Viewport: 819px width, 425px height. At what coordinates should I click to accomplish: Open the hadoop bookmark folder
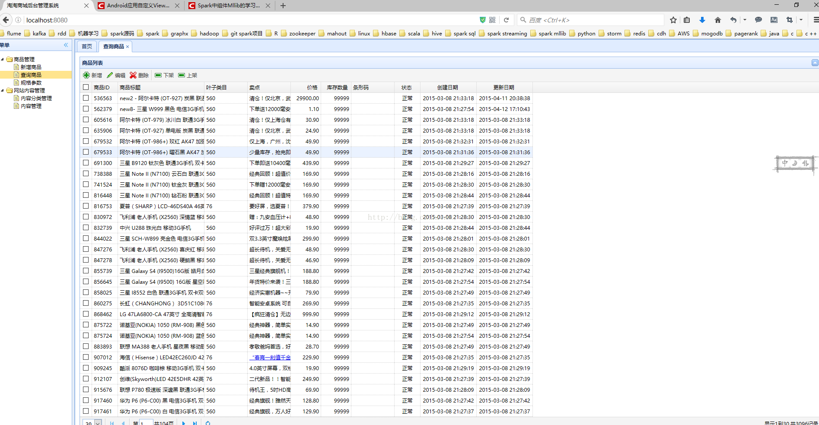pyautogui.click(x=205, y=33)
